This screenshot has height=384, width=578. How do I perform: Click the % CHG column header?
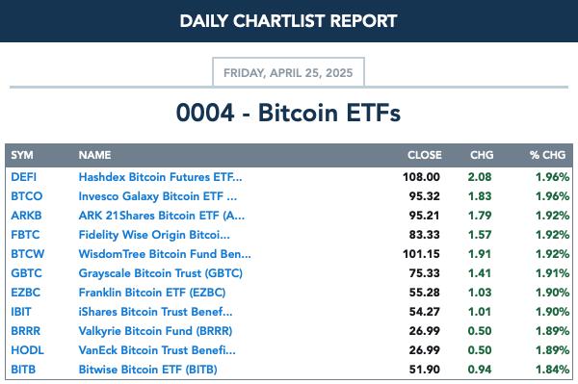coord(547,155)
